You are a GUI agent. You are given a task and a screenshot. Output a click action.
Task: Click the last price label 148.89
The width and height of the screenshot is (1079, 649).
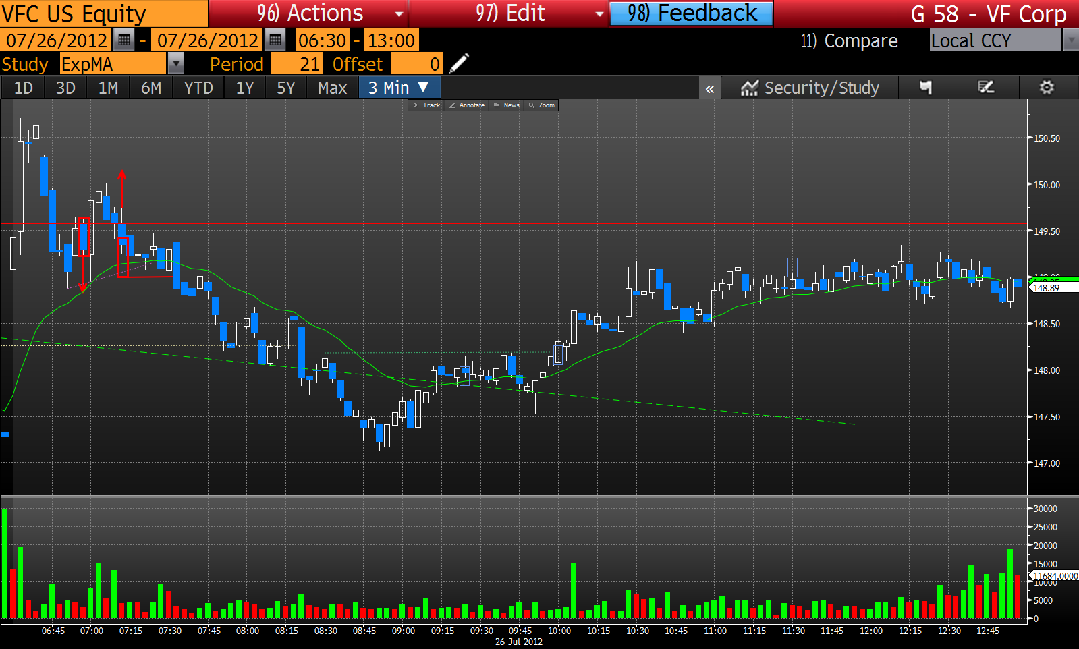tap(1055, 288)
